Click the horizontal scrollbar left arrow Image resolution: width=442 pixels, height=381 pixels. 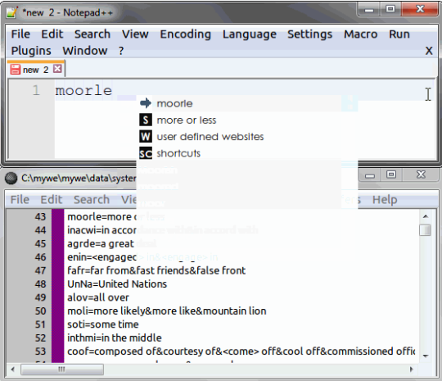click(12, 370)
